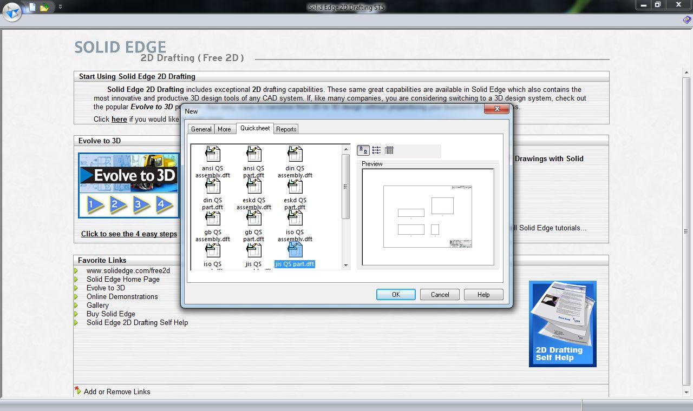
Task: Open the Buy Solid Edge link
Action: click(x=111, y=314)
